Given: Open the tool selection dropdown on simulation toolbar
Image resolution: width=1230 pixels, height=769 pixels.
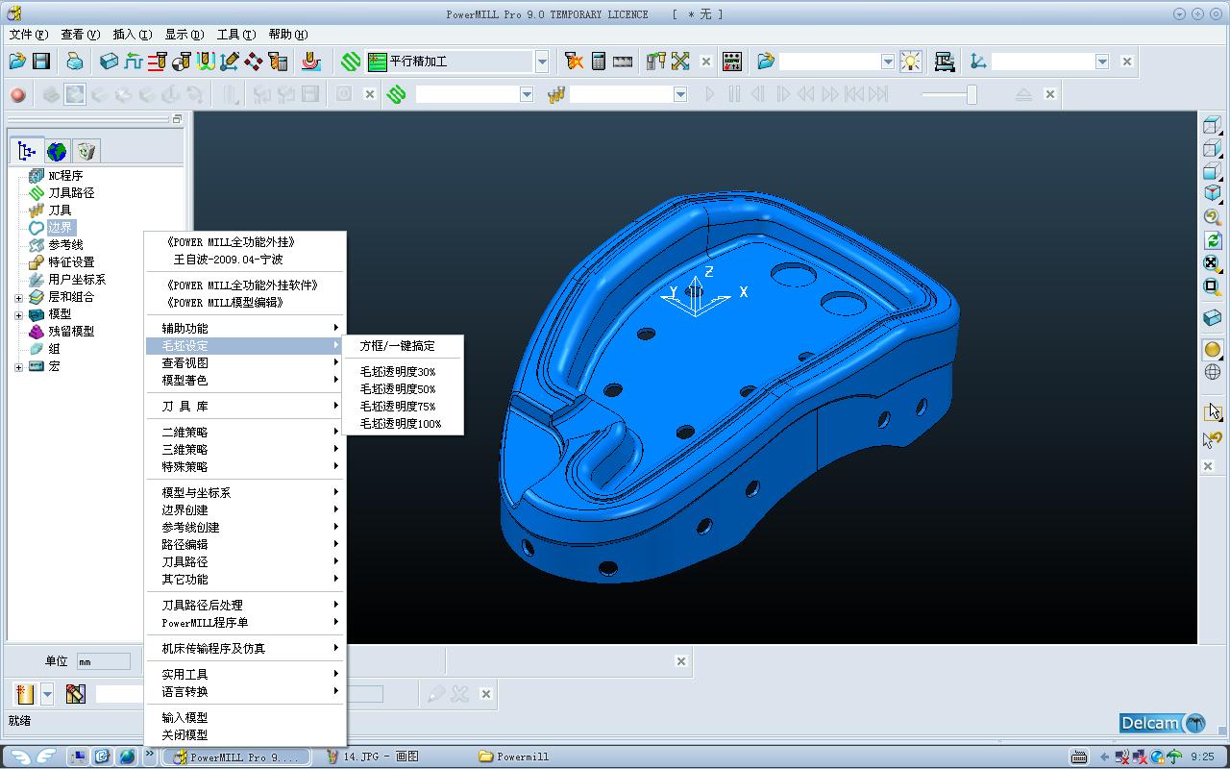Looking at the screenshot, I should tap(680, 94).
